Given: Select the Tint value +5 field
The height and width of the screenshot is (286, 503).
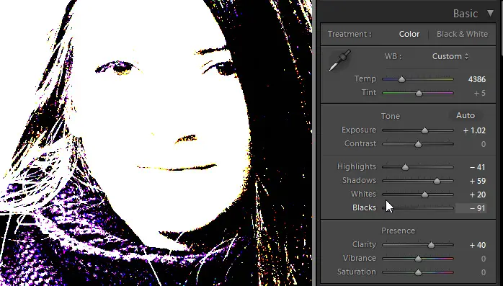Looking at the screenshot, I should pyautogui.click(x=479, y=94).
